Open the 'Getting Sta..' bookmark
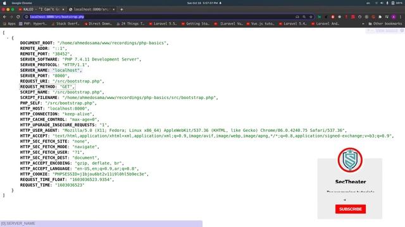The width and height of the screenshot is (405, 227). click(196, 24)
